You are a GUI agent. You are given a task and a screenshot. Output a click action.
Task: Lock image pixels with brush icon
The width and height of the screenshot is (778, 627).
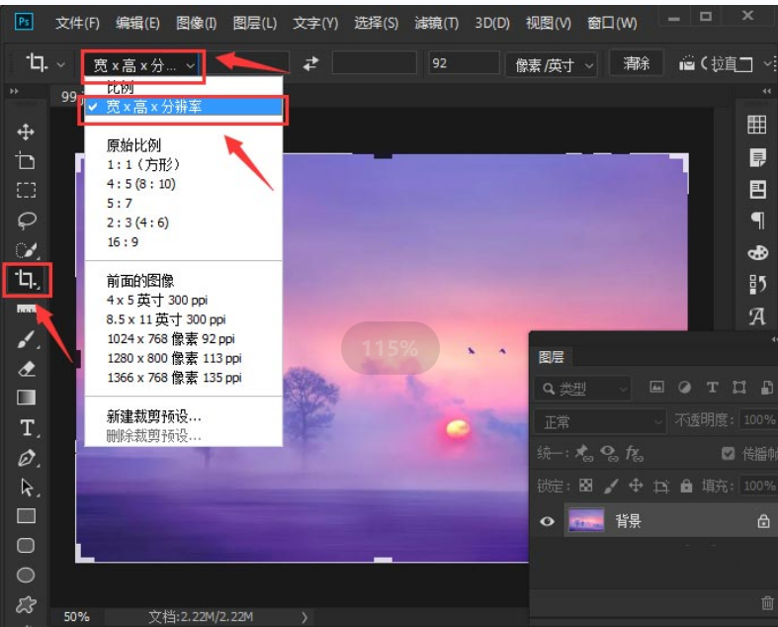611,486
